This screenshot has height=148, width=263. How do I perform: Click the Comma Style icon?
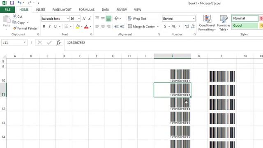pyautogui.click(x=179, y=26)
